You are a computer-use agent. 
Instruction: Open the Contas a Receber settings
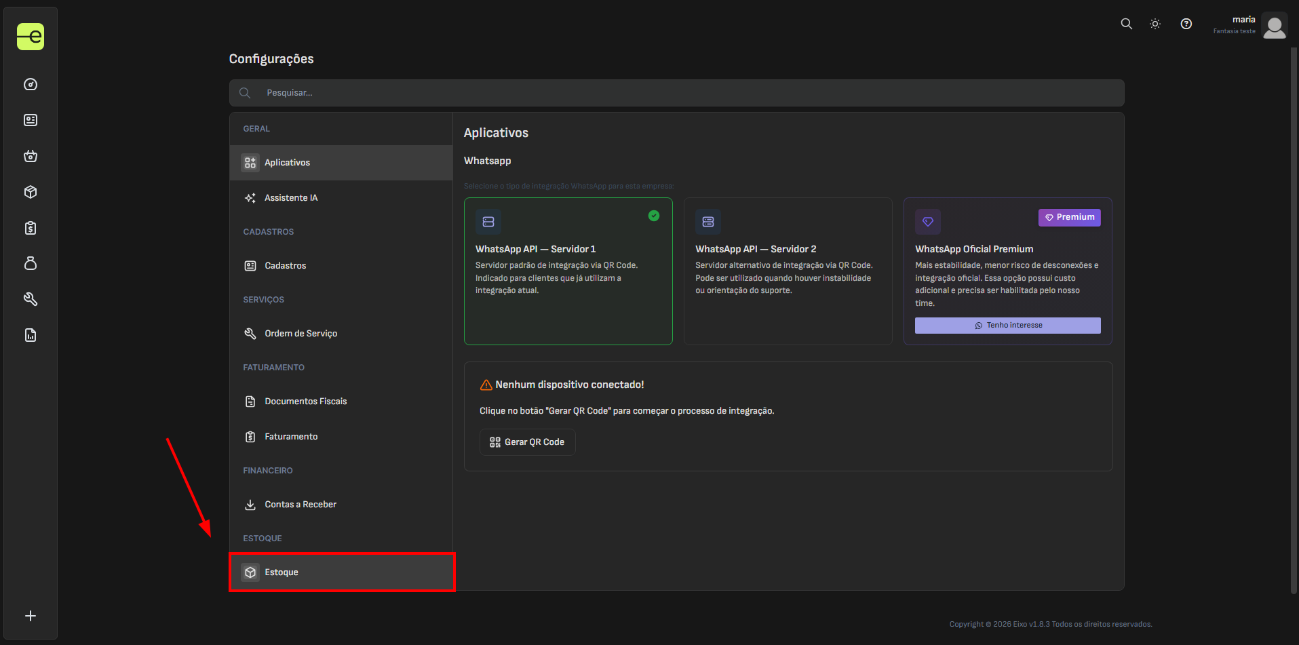[x=341, y=505]
